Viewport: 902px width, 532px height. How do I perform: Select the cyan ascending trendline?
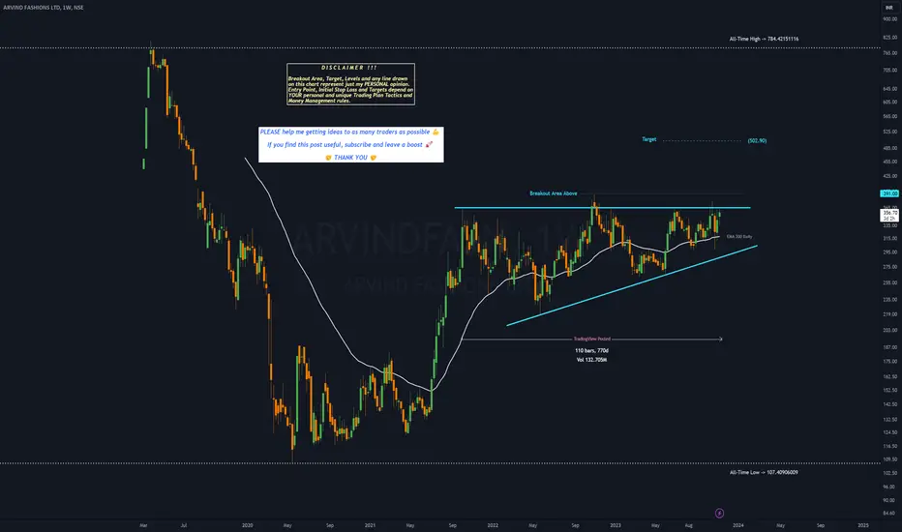633,285
